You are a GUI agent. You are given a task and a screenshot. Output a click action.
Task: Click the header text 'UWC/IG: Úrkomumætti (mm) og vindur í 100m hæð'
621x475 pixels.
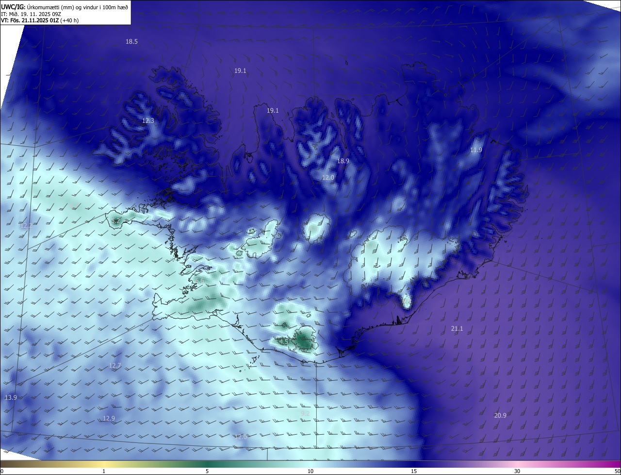[65, 7]
